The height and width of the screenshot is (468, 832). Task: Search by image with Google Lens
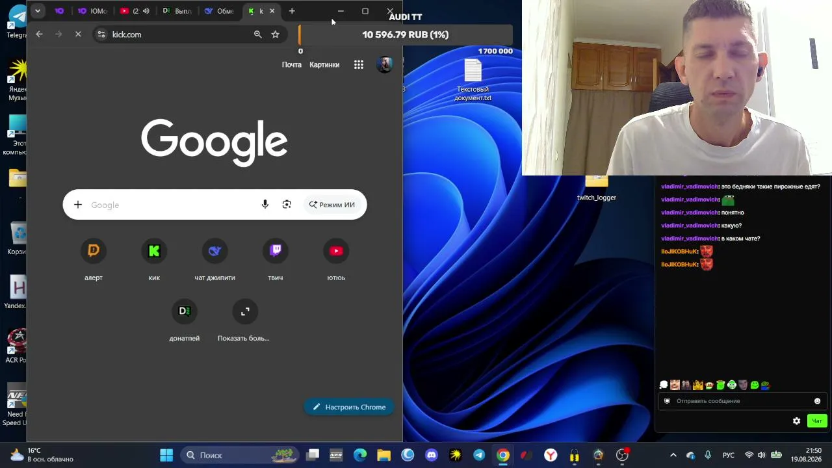[287, 205]
